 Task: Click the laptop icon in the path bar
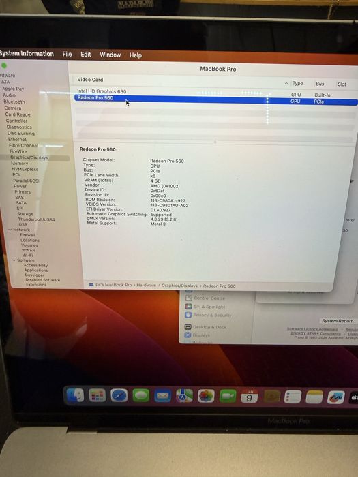point(91,285)
